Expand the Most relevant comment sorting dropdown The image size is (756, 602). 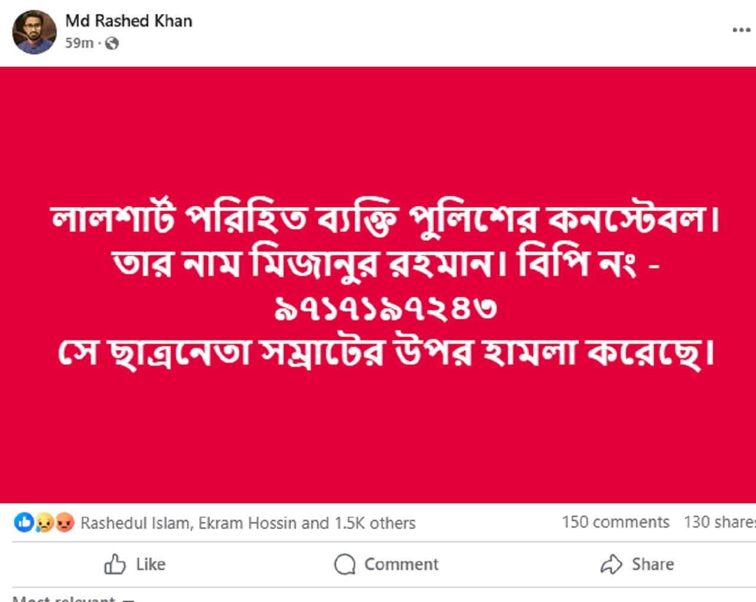pos(73,598)
